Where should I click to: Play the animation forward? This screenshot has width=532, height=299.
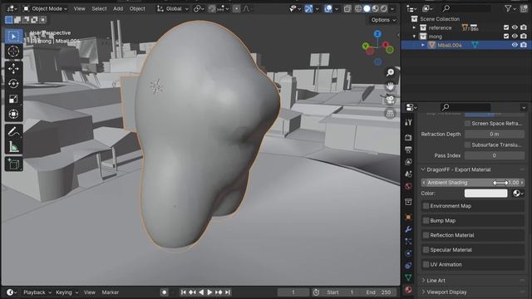(209, 292)
